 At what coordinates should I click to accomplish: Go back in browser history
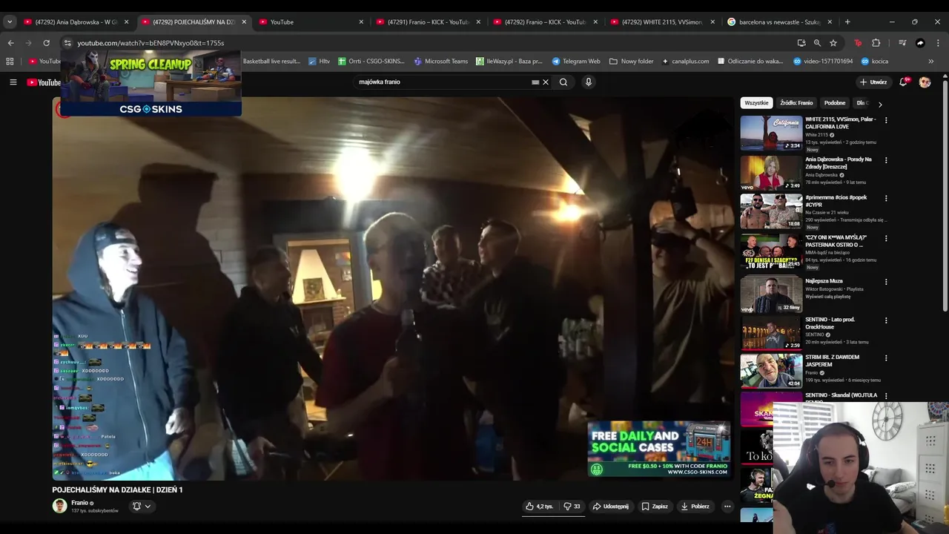pyautogui.click(x=10, y=43)
